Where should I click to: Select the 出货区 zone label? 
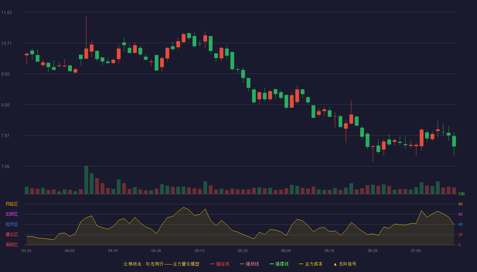point(12,214)
